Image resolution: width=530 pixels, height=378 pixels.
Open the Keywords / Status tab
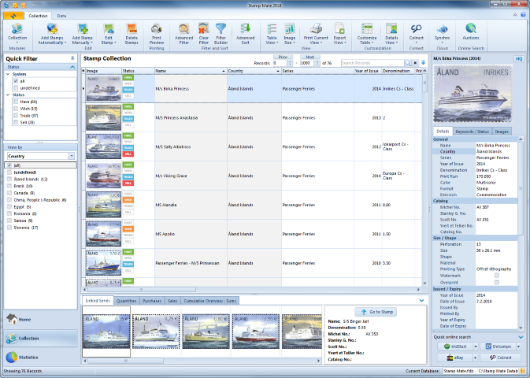point(473,131)
